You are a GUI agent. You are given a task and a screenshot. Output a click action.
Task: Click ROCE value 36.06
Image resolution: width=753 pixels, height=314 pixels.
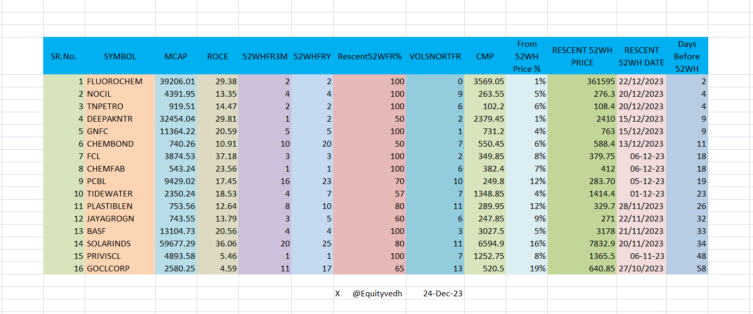(218, 243)
